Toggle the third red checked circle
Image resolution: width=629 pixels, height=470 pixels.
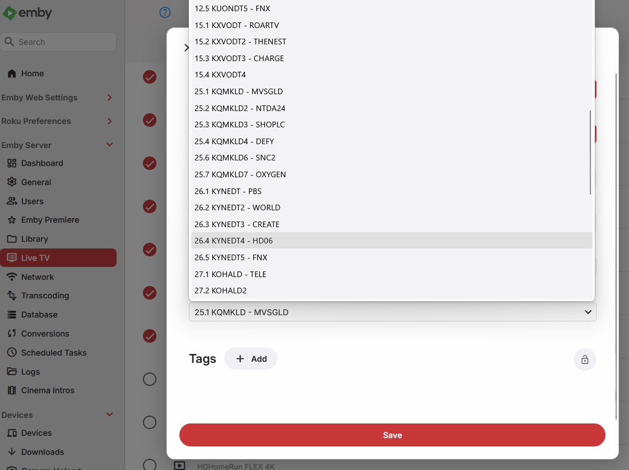[x=150, y=163]
